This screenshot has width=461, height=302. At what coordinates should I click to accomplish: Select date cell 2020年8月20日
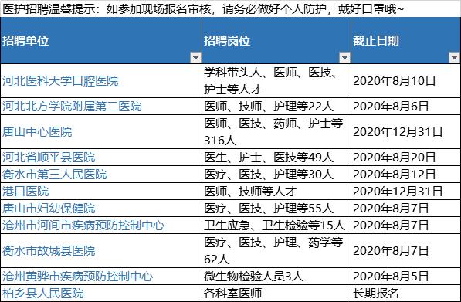coord(405,158)
